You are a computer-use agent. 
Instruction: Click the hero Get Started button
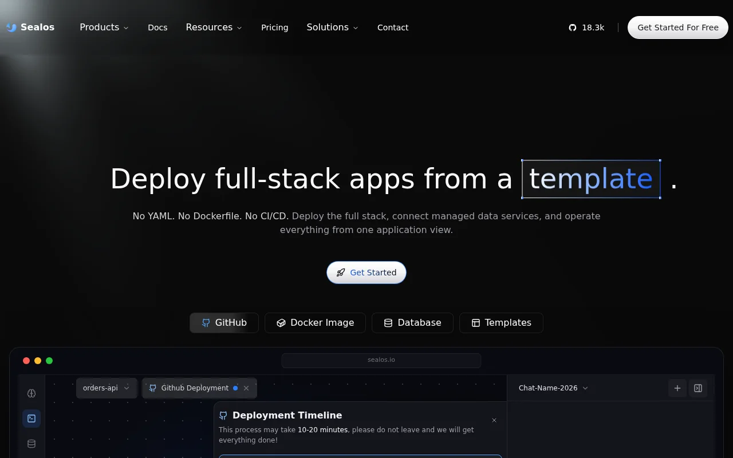click(x=366, y=273)
